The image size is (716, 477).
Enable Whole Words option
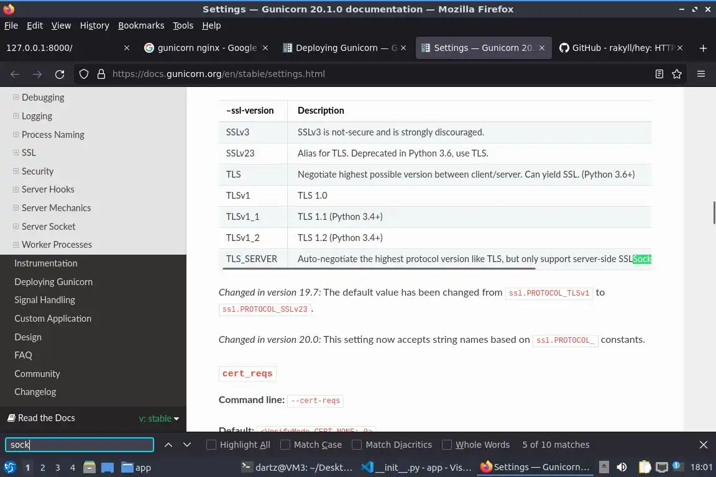(476, 445)
